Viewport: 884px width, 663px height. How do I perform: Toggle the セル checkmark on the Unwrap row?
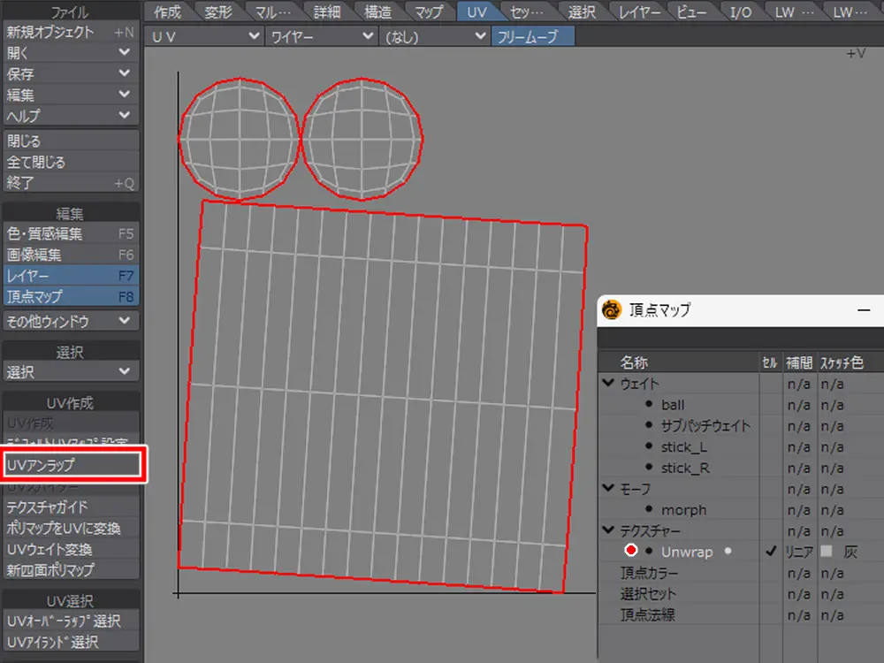point(770,552)
